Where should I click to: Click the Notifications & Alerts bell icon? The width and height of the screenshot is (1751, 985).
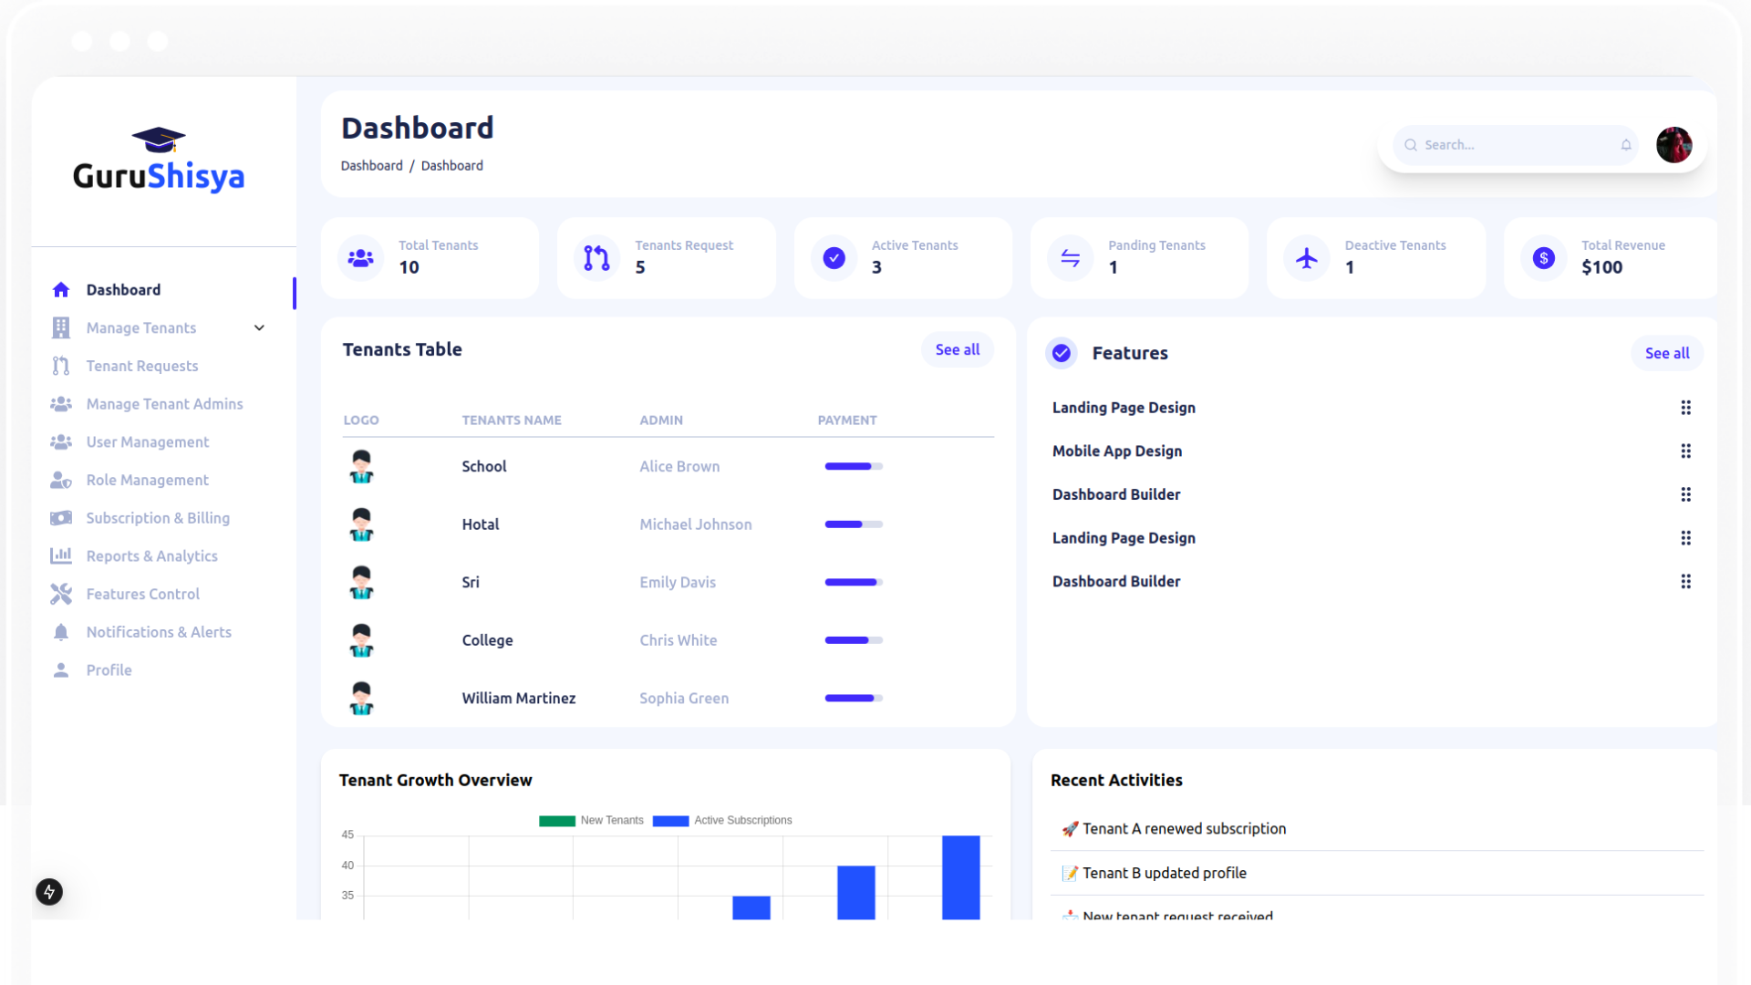point(60,632)
